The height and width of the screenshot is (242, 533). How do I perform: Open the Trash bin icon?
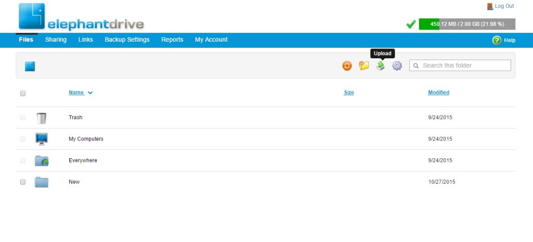(x=42, y=118)
